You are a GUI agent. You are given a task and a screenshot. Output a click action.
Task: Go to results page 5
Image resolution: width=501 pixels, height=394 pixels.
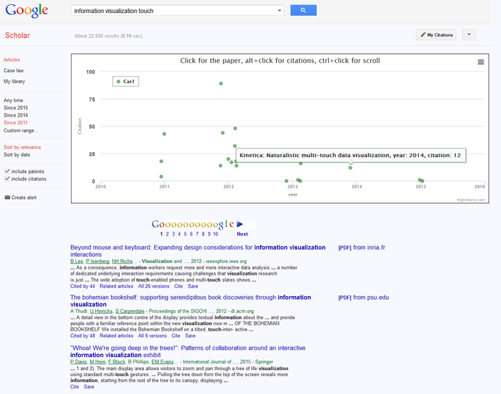(185, 234)
